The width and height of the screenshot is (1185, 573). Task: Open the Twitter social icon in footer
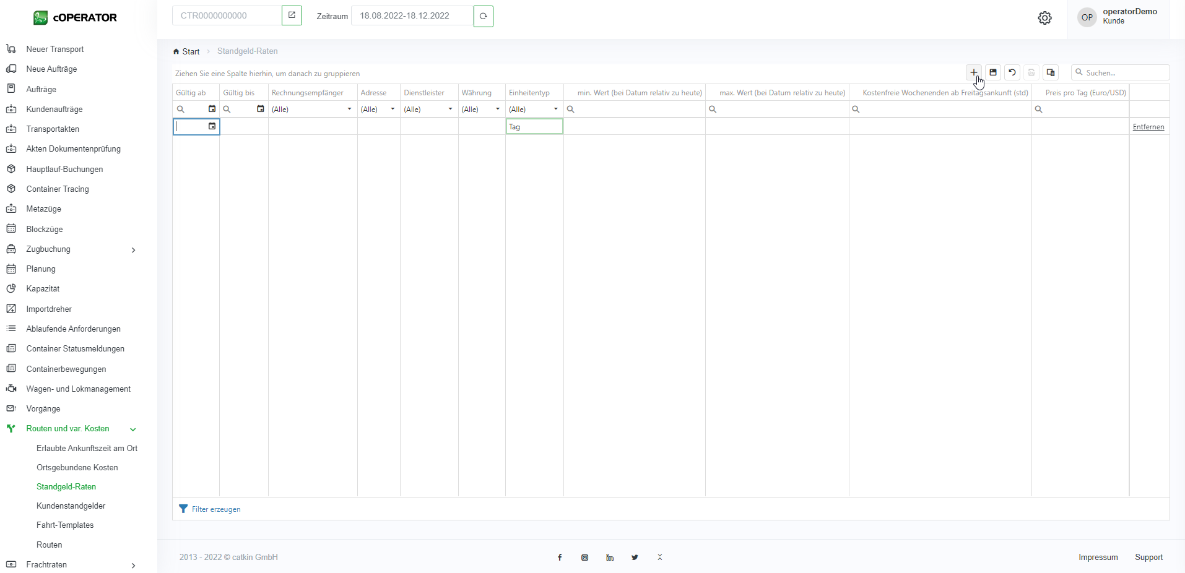point(635,558)
